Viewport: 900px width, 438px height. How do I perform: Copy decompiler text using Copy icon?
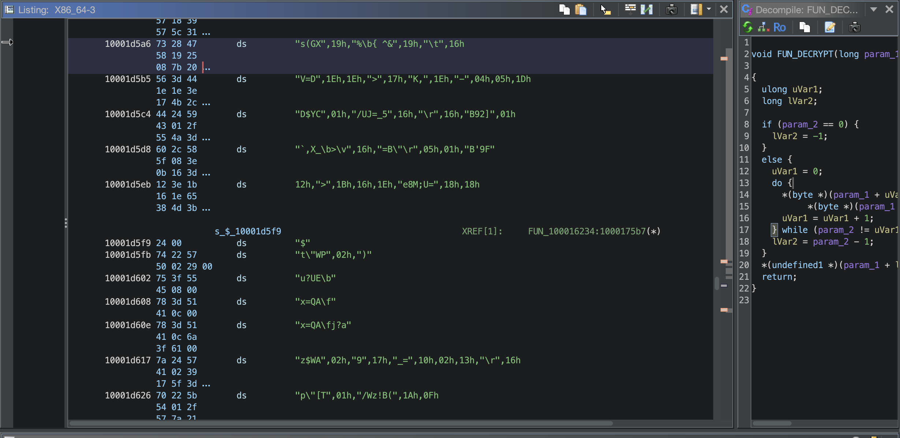click(x=804, y=27)
